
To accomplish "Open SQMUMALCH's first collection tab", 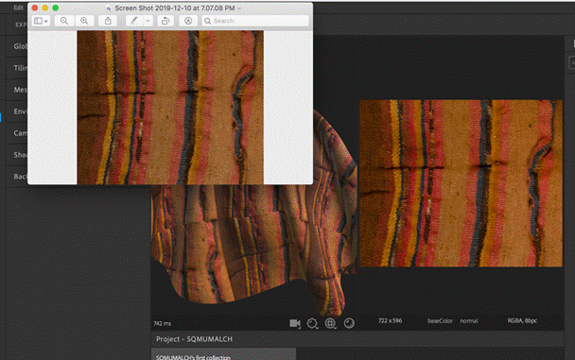I will [x=223, y=354].
